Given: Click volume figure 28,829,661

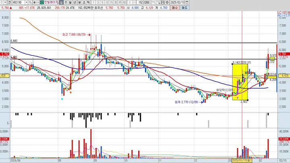Looking at the screenshot, I should tap(44, 8).
